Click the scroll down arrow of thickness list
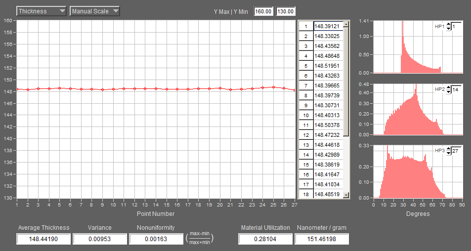This screenshot has height=251, width=471. (x=346, y=195)
